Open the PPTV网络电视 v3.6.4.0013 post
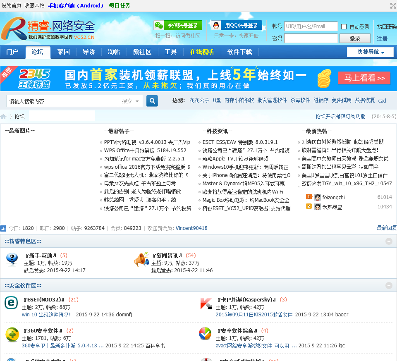The height and width of the screenshot is (361, 397). tap(147, 142)
